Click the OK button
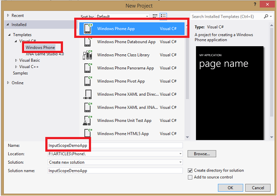 pos(230,188)
